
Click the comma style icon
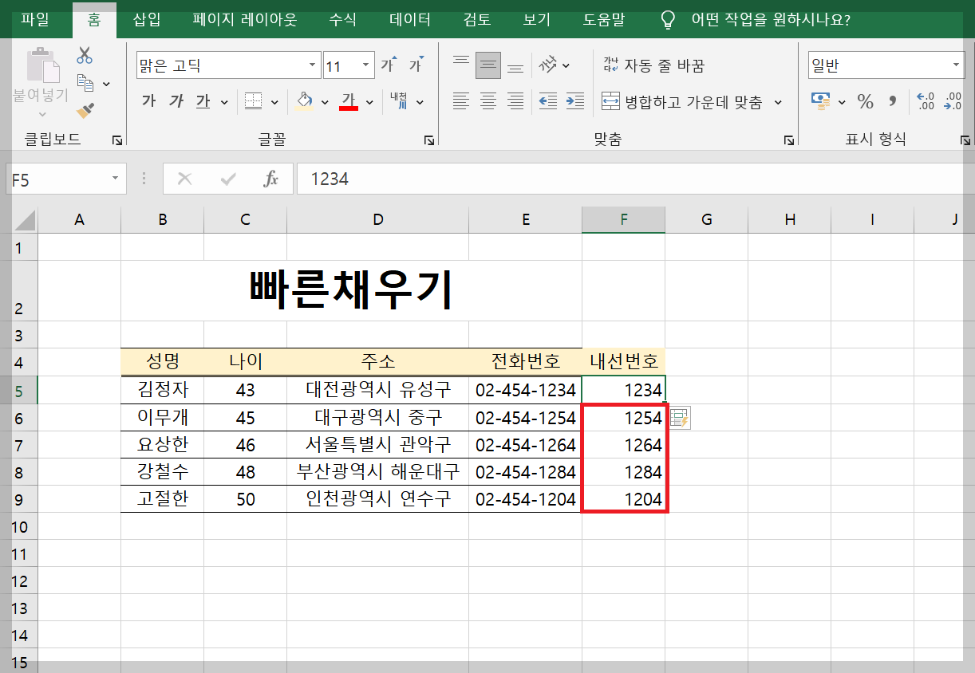click(x=890, y=101)
